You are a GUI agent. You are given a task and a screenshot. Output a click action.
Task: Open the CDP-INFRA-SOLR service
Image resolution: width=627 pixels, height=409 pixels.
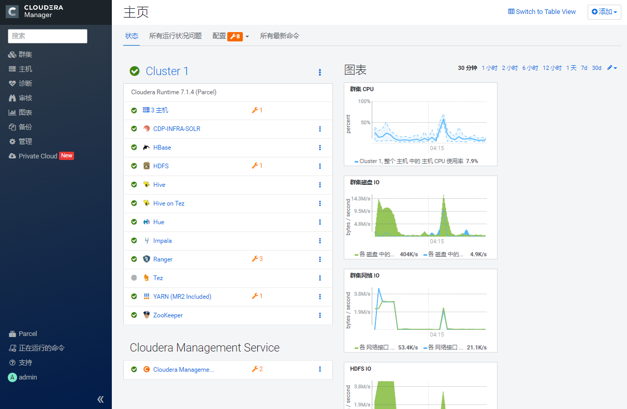(177, 129)
